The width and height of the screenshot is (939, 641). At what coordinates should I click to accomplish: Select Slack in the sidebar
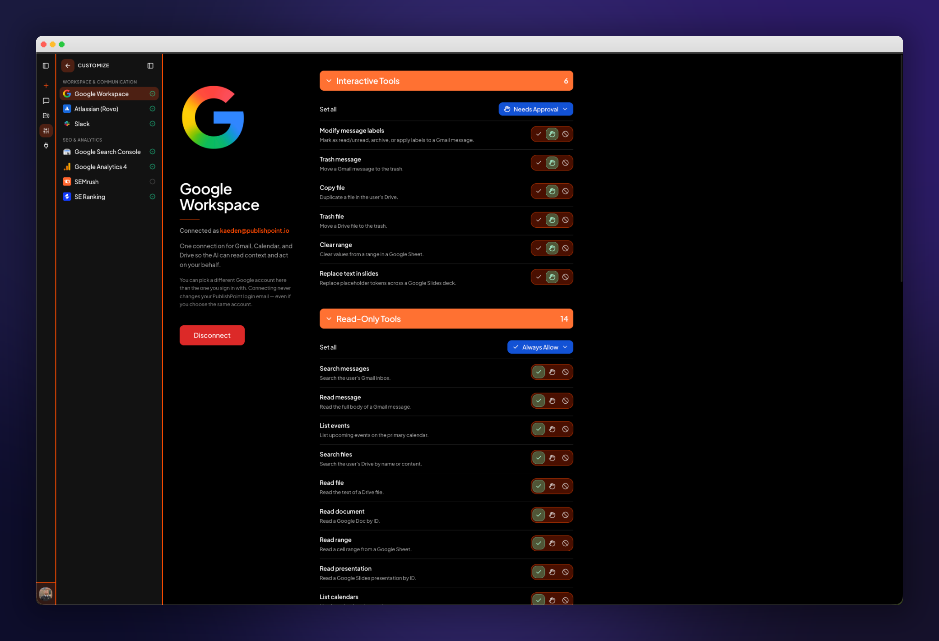coord(109,124)
